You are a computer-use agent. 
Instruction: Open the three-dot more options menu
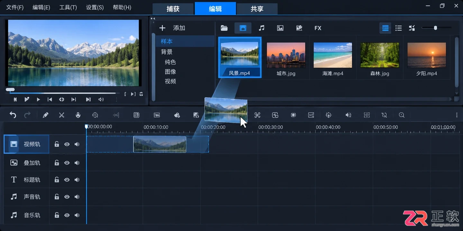pyautogui.click(x=457, y=115)
